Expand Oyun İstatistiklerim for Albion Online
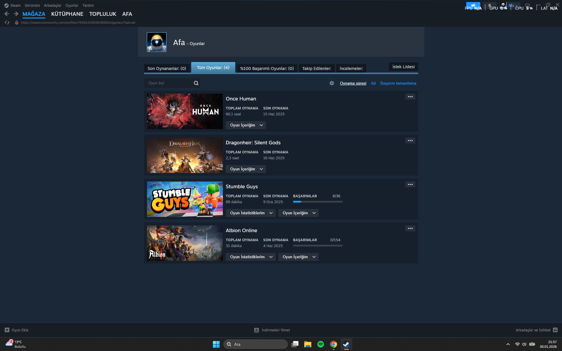Viewport: 562px width, 351px height. tap(251, 257)
